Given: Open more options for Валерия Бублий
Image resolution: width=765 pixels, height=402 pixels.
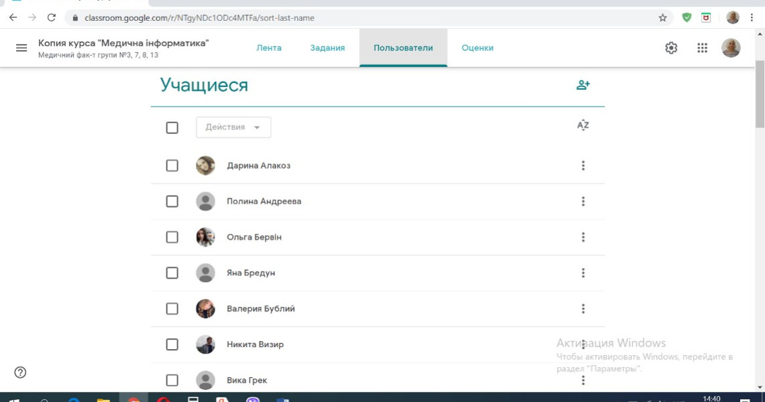Looking at the screenshot, I should click(583, 308).
